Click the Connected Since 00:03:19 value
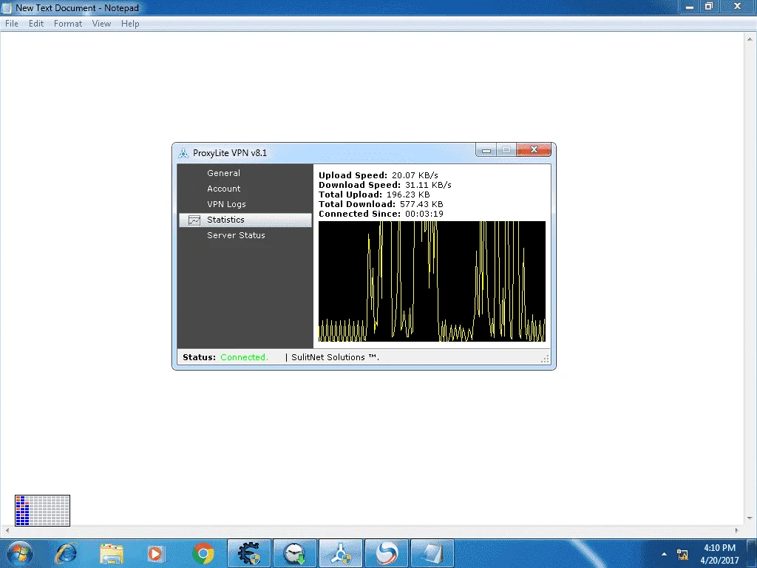The image size is (757, 568). [424, 214]
